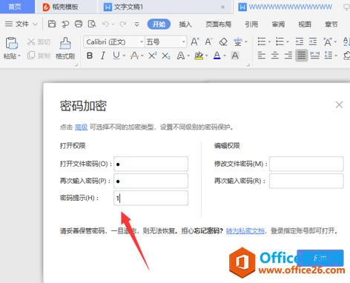Switch to the 页面布局 ribbon tab
350x283 pixels.
[x=218, y=24]
